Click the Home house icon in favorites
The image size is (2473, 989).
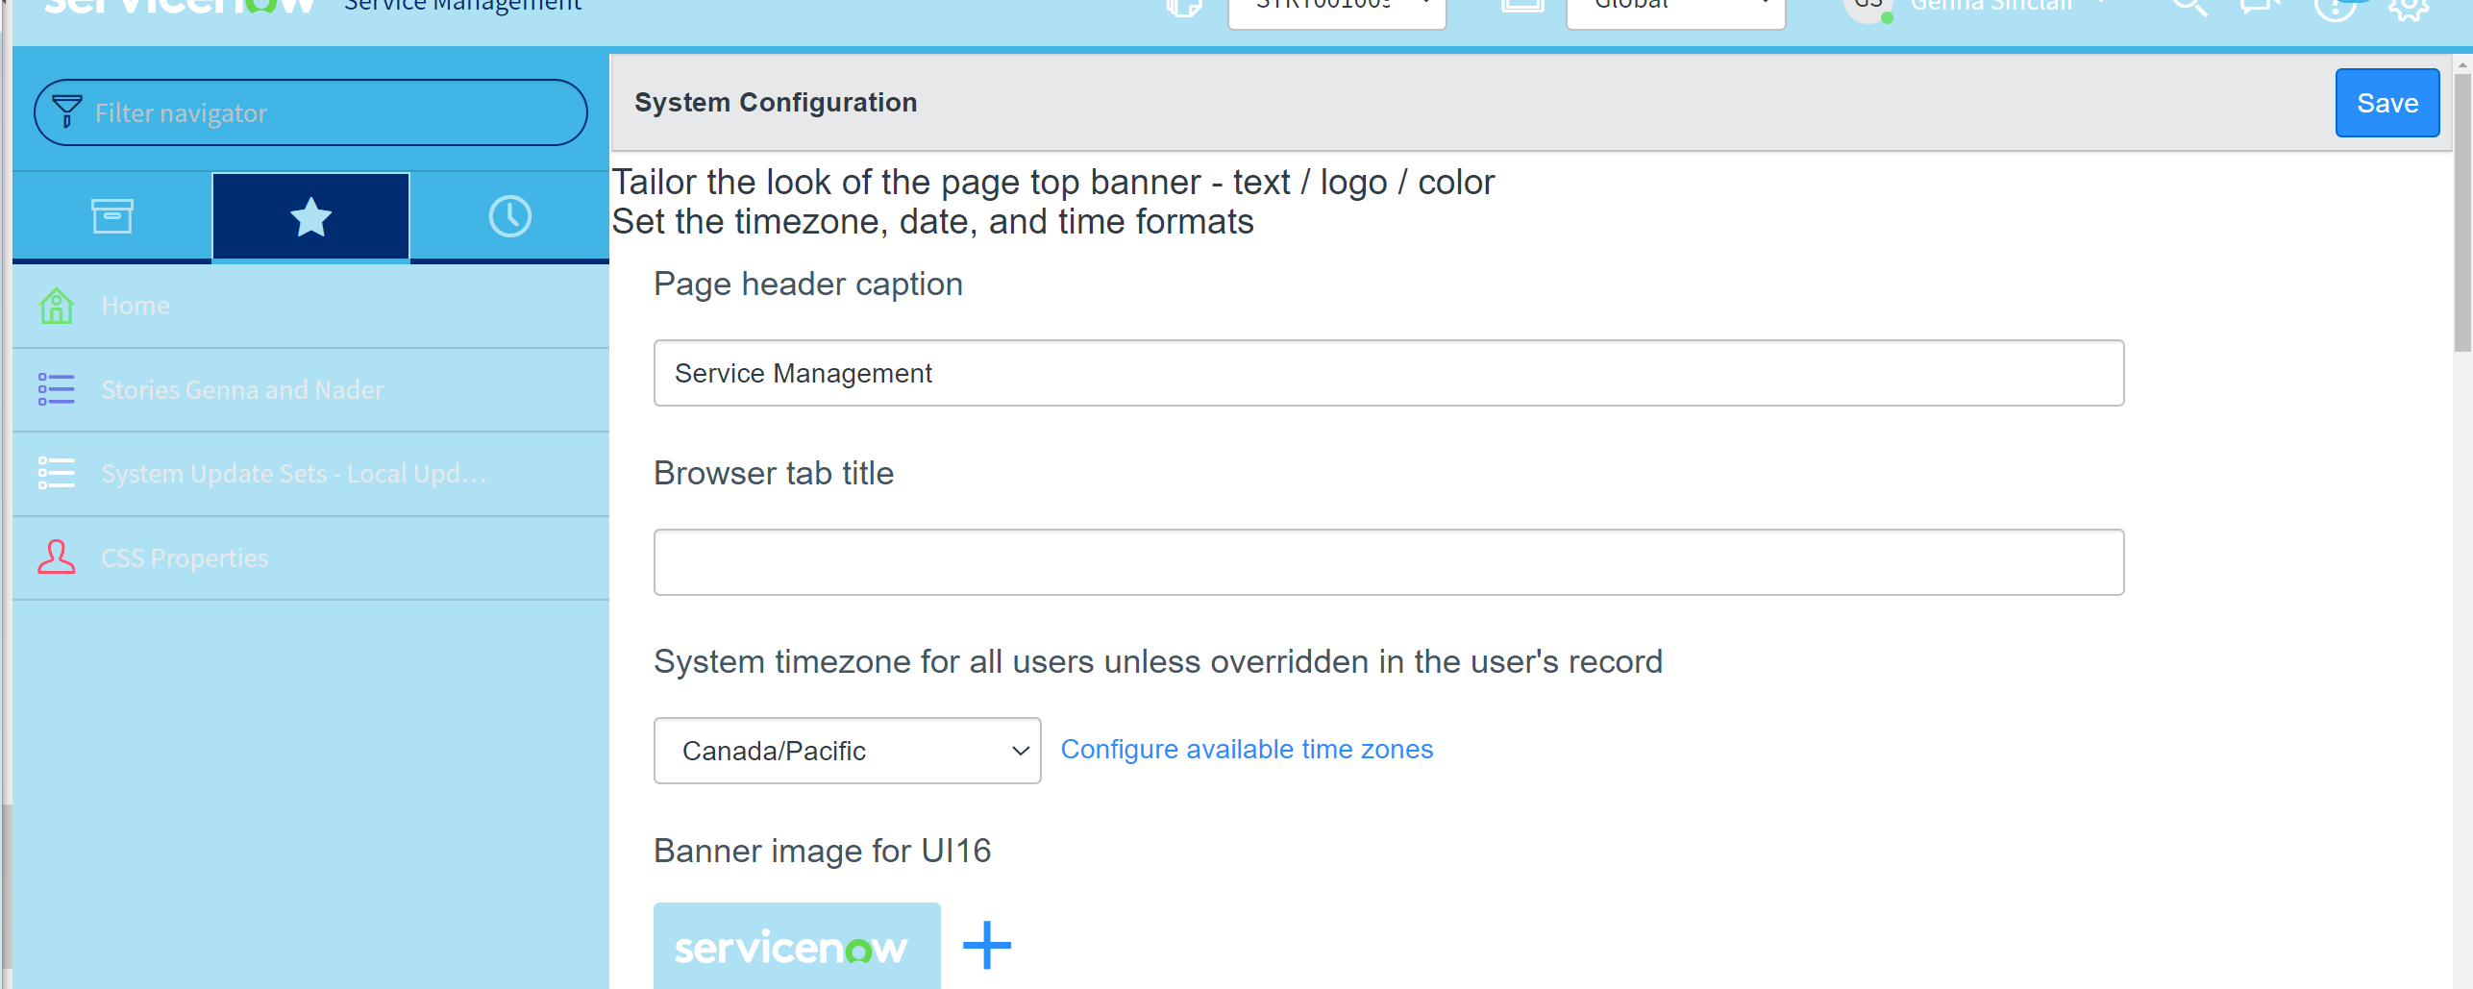coord(57,306)
